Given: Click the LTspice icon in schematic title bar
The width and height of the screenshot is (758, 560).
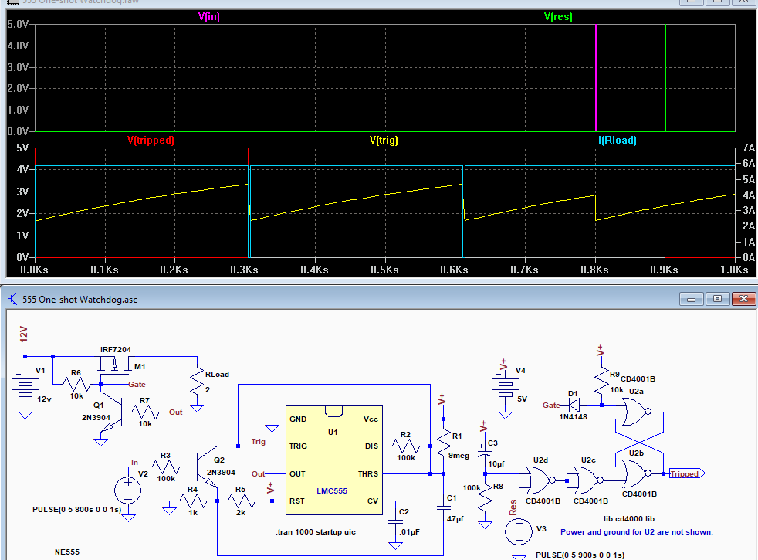Looking at the screenshot, I should pyautogui.click(x=13, y=300).
